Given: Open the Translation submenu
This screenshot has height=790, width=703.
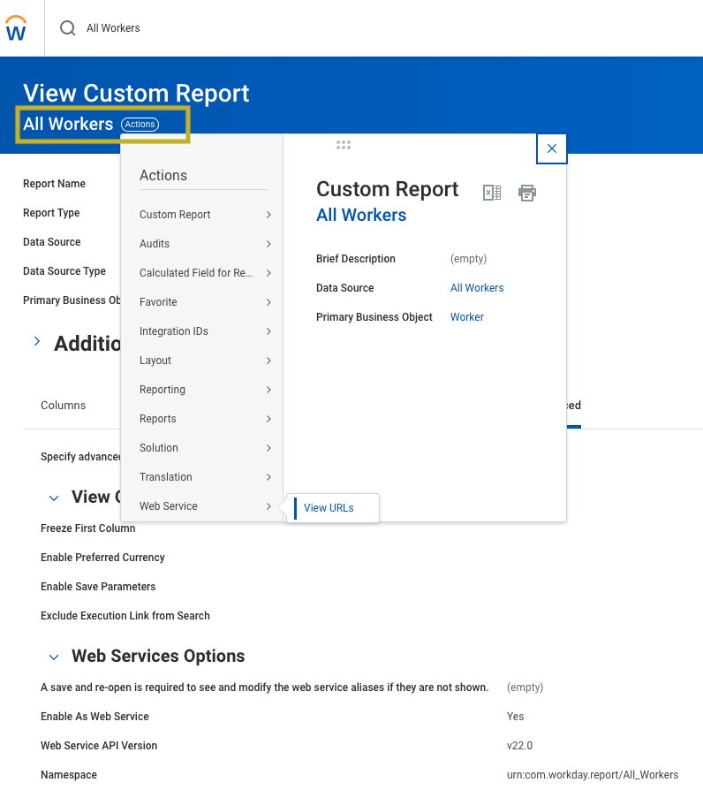Looking at the screenshot, I should point(205,478).
